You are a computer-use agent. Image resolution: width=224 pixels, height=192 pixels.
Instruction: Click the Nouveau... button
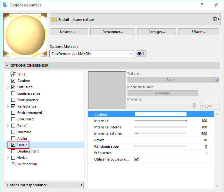click(69, 32)
